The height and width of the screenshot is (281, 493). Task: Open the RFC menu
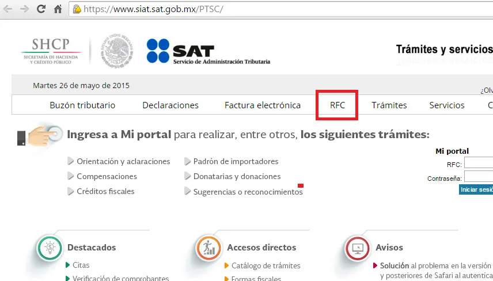[337, 105]
